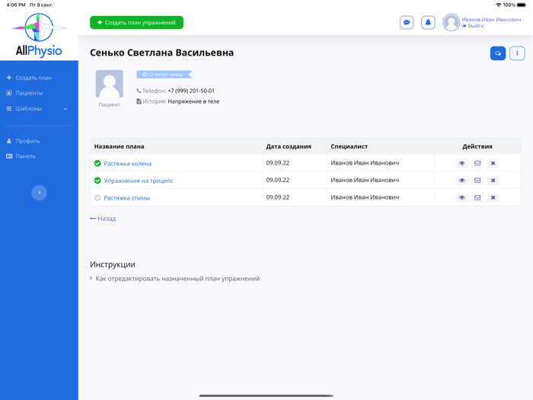Viewport: 533px width, 400px height.
Task: Click the patient avatar placeholder
Action: click(x=110, y=84)
